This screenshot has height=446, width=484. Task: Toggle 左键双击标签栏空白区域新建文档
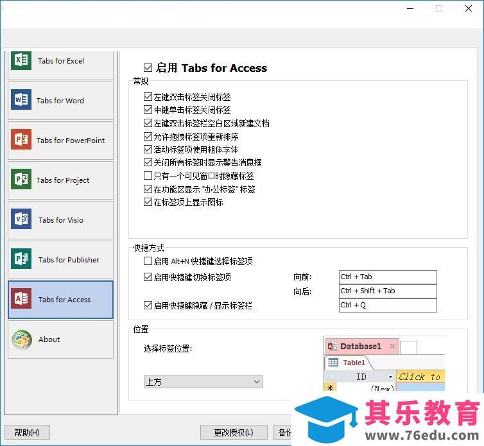pyautogui.click(x=148, y=123)
